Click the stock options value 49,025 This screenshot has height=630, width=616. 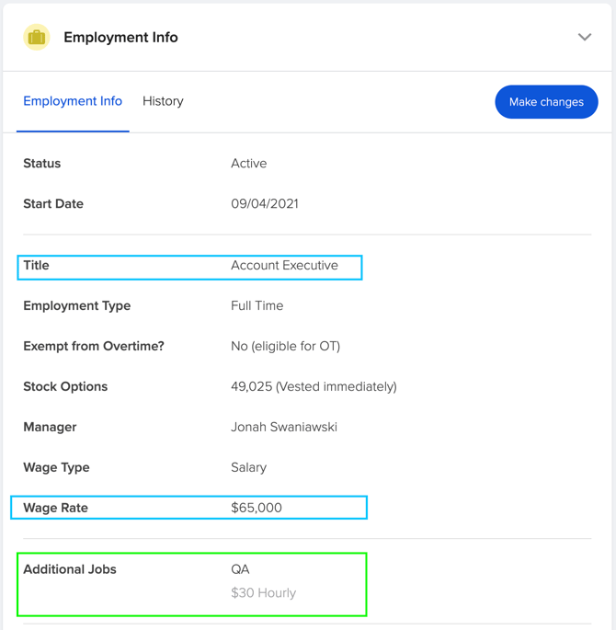click(x=314, y=386)
